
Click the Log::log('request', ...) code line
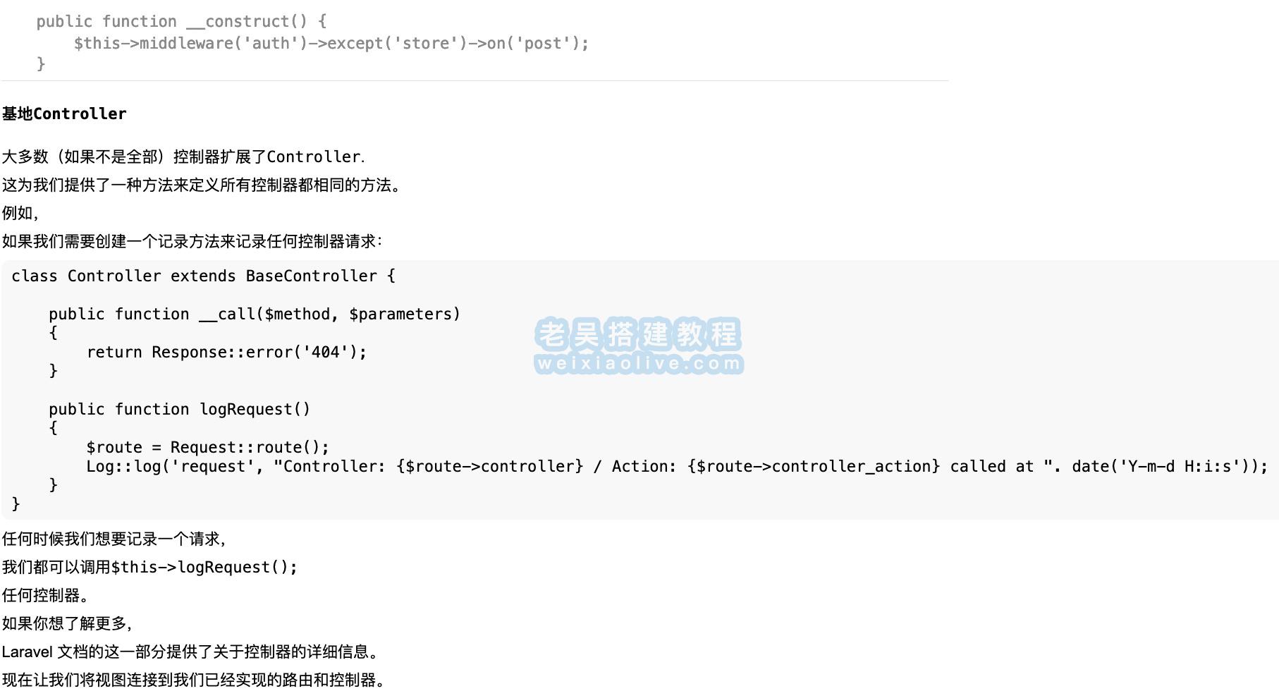click(x=676, y=467)
